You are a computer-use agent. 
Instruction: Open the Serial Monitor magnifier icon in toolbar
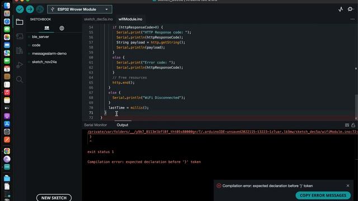tap(351, 9)
